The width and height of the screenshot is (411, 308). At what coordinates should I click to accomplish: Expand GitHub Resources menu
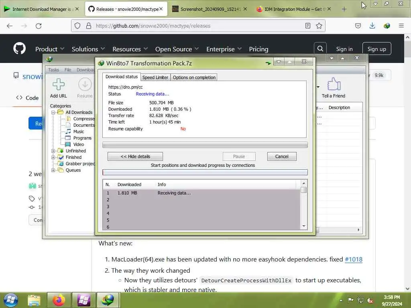pos(130,49)
